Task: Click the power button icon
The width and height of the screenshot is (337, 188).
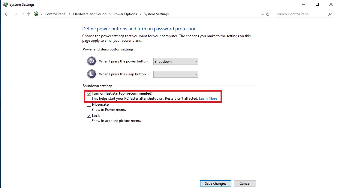Action: coord(92,61)
